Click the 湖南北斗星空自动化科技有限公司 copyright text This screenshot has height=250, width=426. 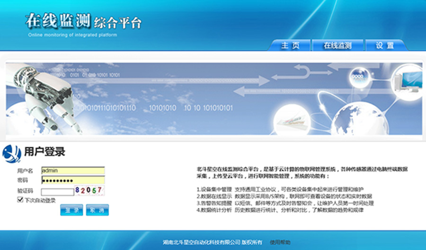tap(212, 242)
